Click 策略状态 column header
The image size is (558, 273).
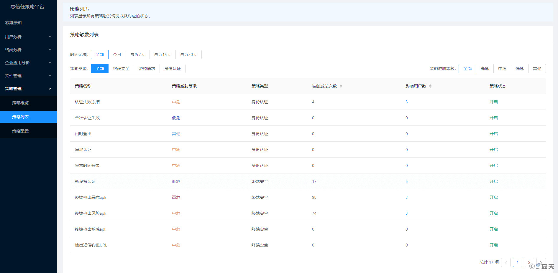tap(498, 86)
